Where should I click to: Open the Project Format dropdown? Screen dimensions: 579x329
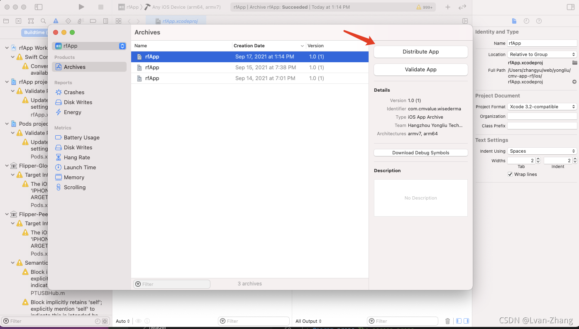(542, 107)
